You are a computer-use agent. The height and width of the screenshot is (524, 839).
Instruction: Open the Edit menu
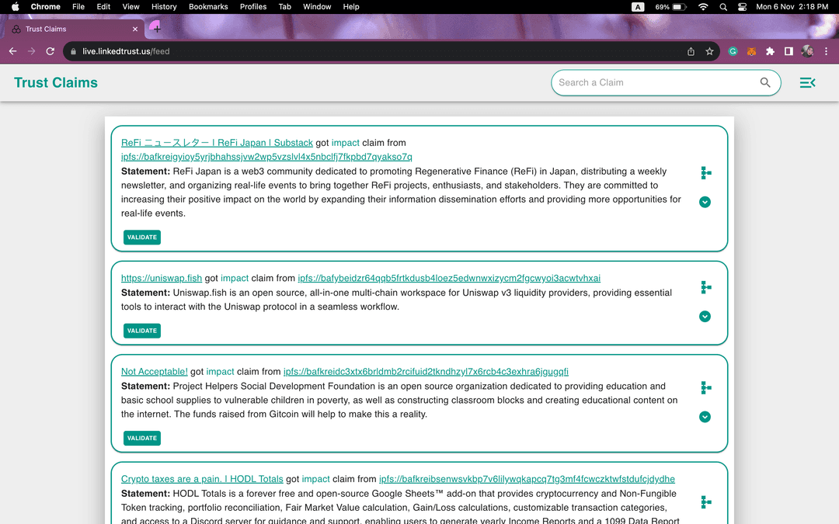(103, 7)
